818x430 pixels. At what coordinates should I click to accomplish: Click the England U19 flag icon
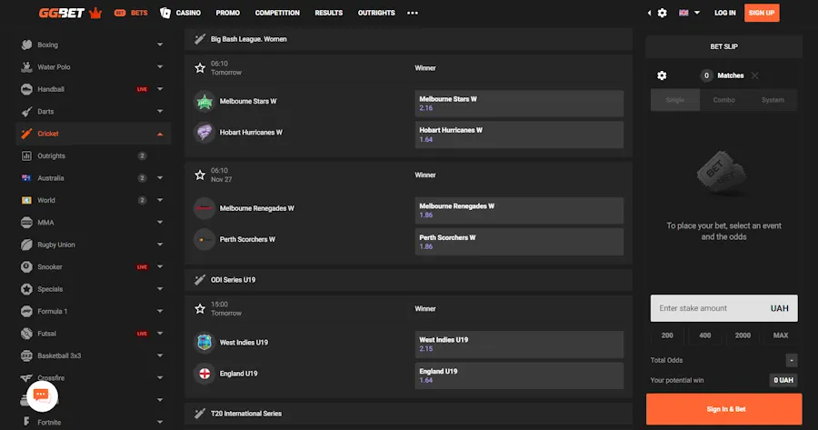(204, 374)
